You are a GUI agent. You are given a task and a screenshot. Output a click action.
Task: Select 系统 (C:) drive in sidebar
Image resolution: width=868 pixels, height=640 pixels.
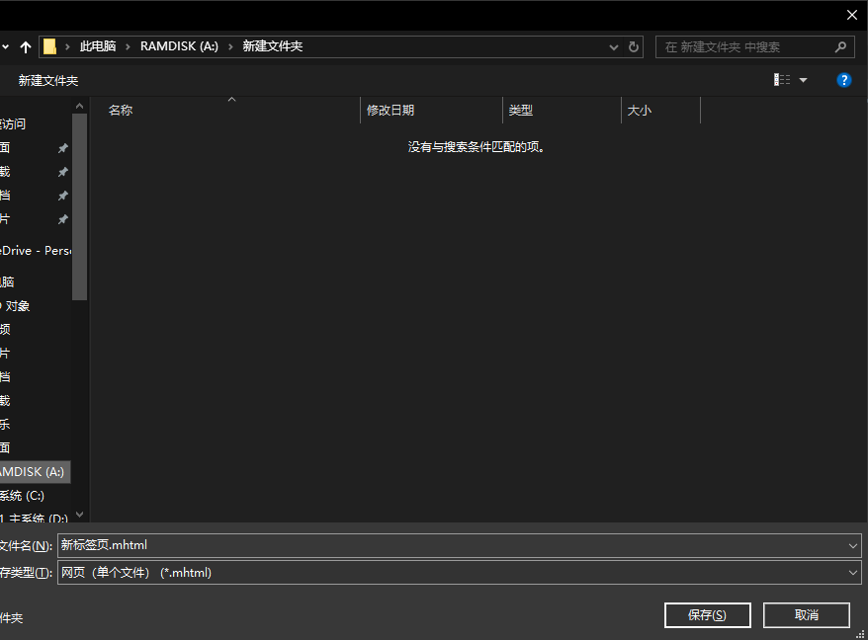point(22,496)
